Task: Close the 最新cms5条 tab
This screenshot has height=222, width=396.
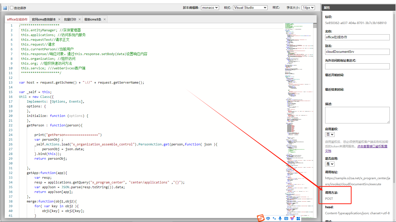Action: coord(105,19)
